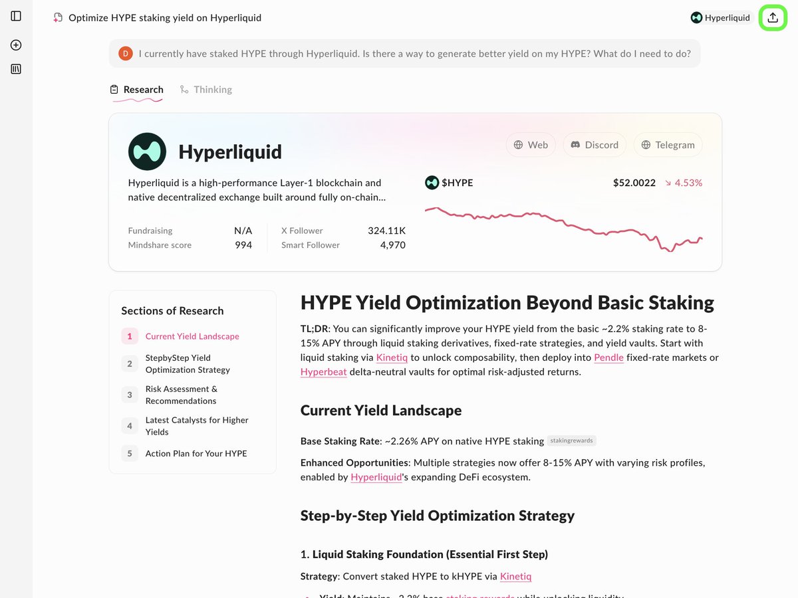The image size is (798, 598).
Task: Click the page title Optimize HYPE staking
Action: [x=165, y=18]
